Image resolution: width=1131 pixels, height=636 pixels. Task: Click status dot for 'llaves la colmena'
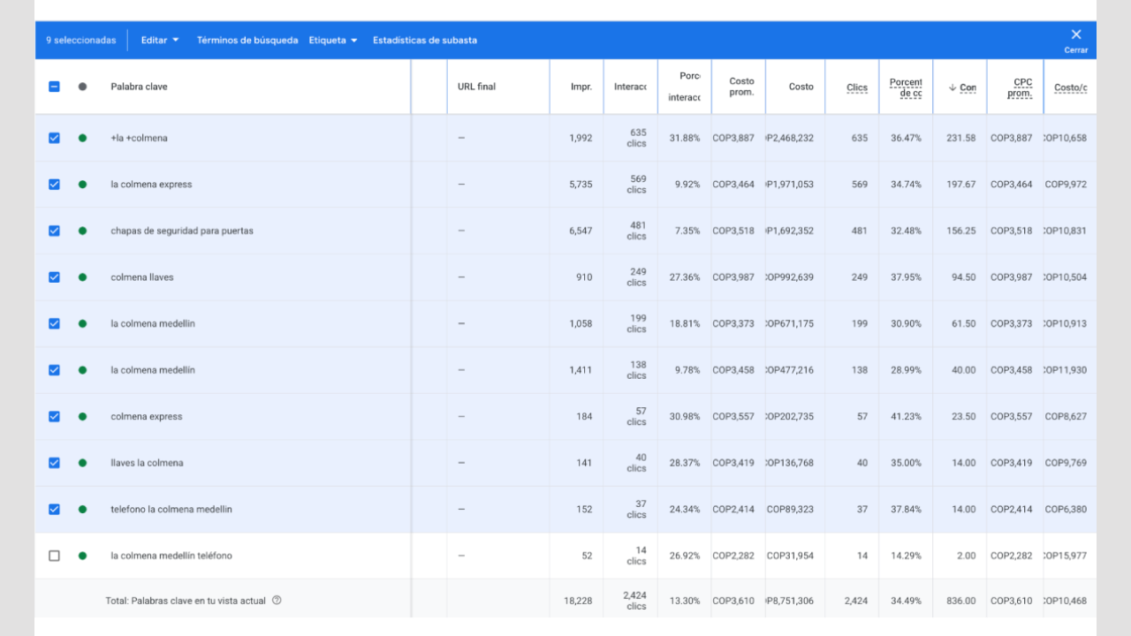point(82,463)
